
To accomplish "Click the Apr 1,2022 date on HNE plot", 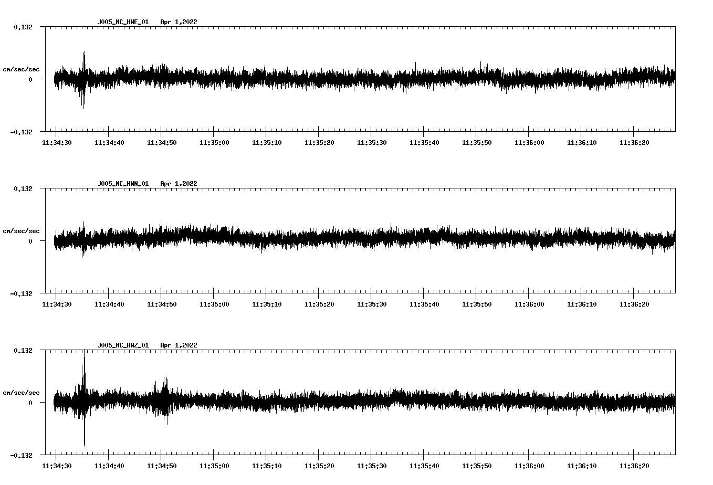I will [179, 22].
